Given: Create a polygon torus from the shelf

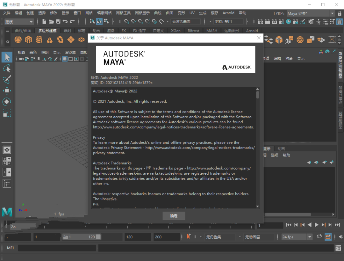Looking at the screenshot, I should coord(60,40).
